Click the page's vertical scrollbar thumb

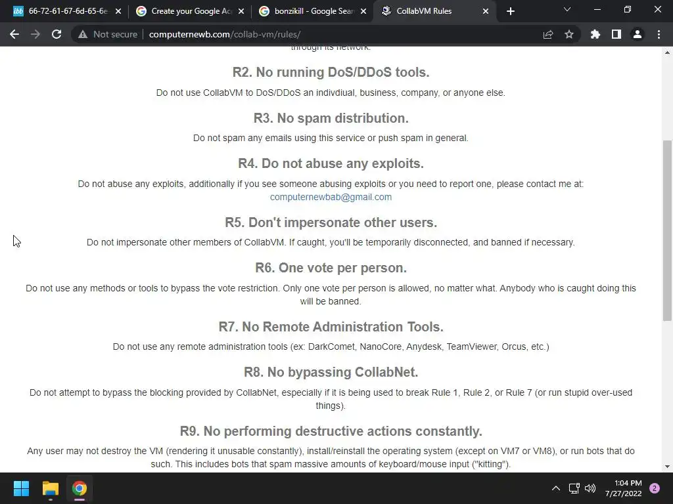pos(667,230)
